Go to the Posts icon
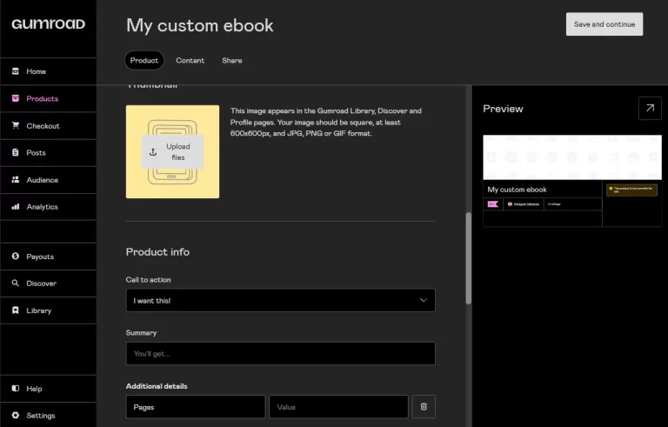This screenshot has width=668, height=427. pyautogui.click(x=16, y=152)
